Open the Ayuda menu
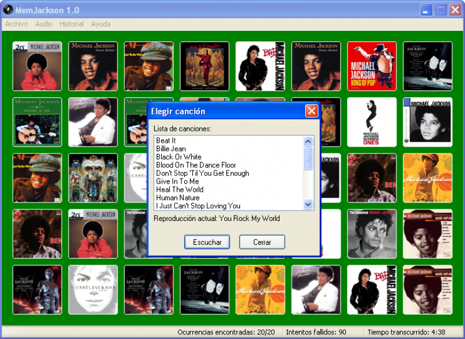Screen dimensions: 465x339 [101, 24]
